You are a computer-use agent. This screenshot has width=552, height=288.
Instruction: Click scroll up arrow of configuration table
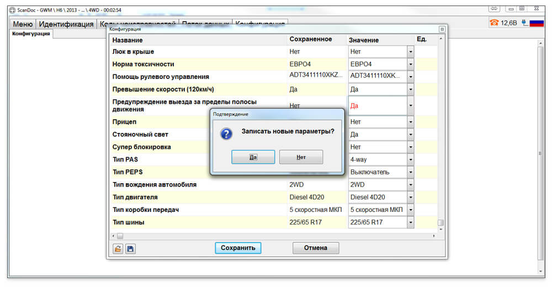coord(440,39)
